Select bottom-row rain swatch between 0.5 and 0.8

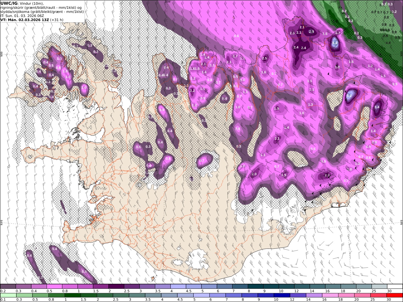(x=41, y=295)
